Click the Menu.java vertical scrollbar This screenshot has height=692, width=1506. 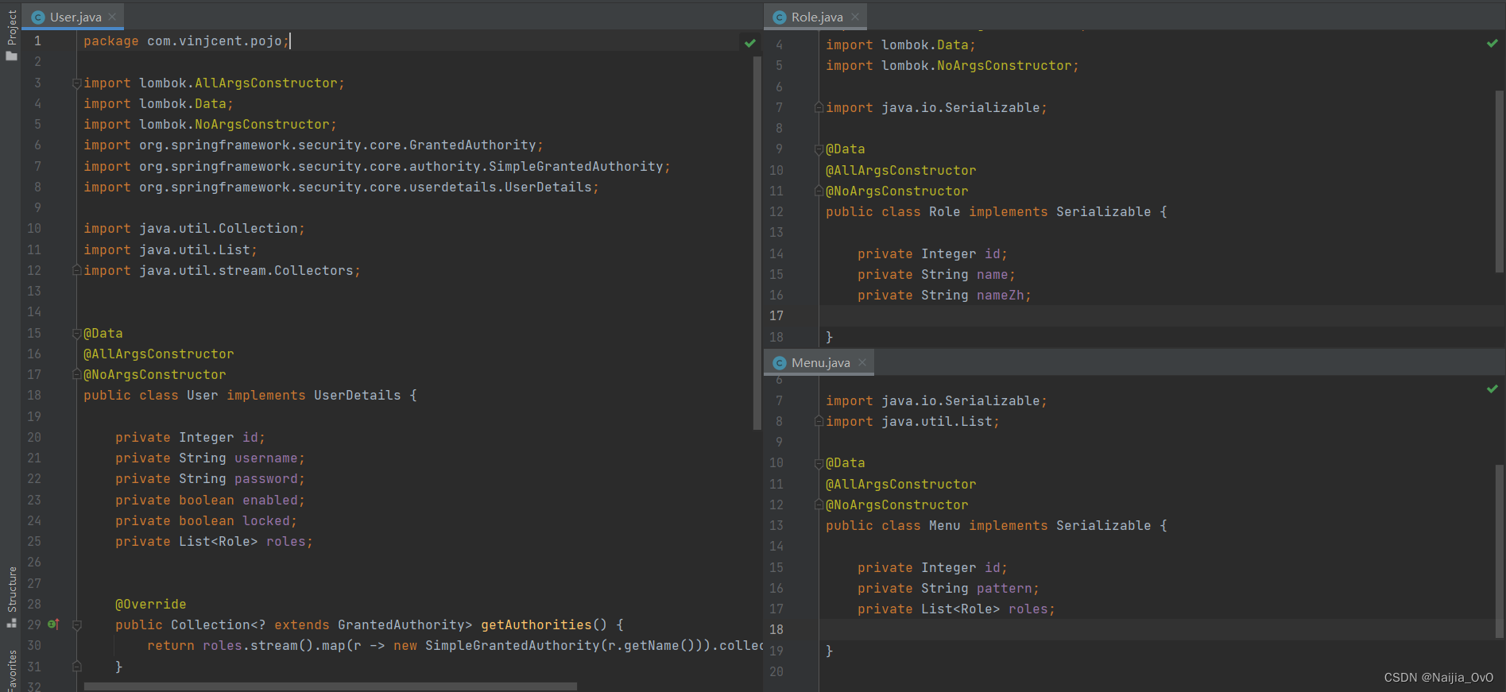(x=1500, y=551)
